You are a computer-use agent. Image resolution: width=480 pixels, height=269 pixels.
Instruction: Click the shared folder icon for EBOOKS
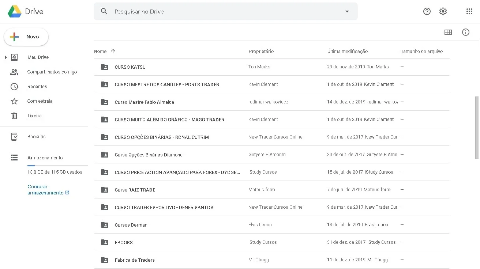point(105,242)
